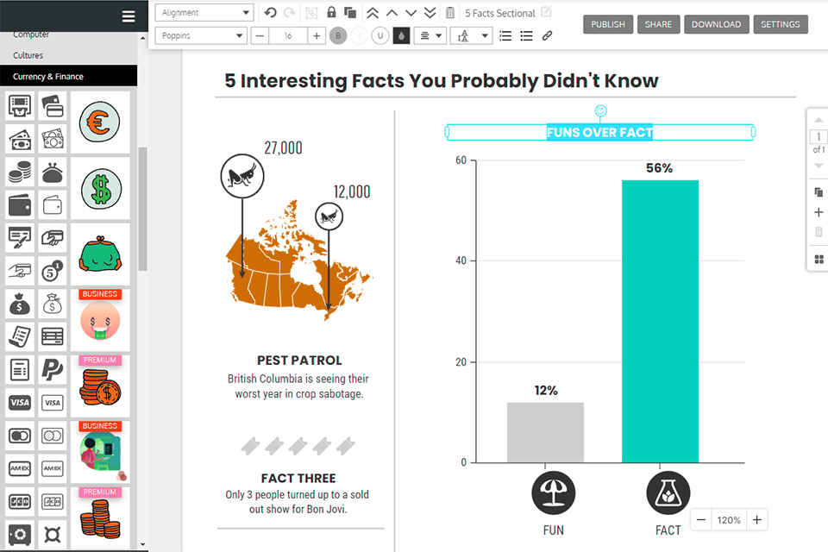Toggle underline on the selected text
The height and width of the screenshot is (552, 828).
coord(380,36)
